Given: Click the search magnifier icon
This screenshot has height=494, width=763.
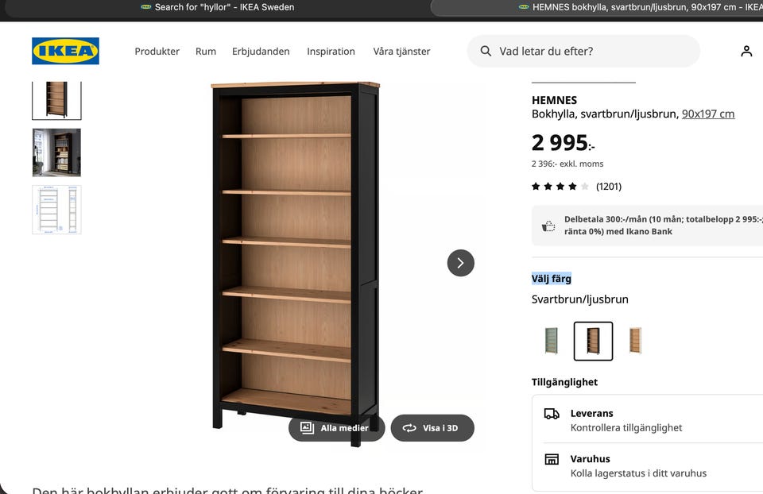Looking at the screenshot, I should (x=486, y=51).
